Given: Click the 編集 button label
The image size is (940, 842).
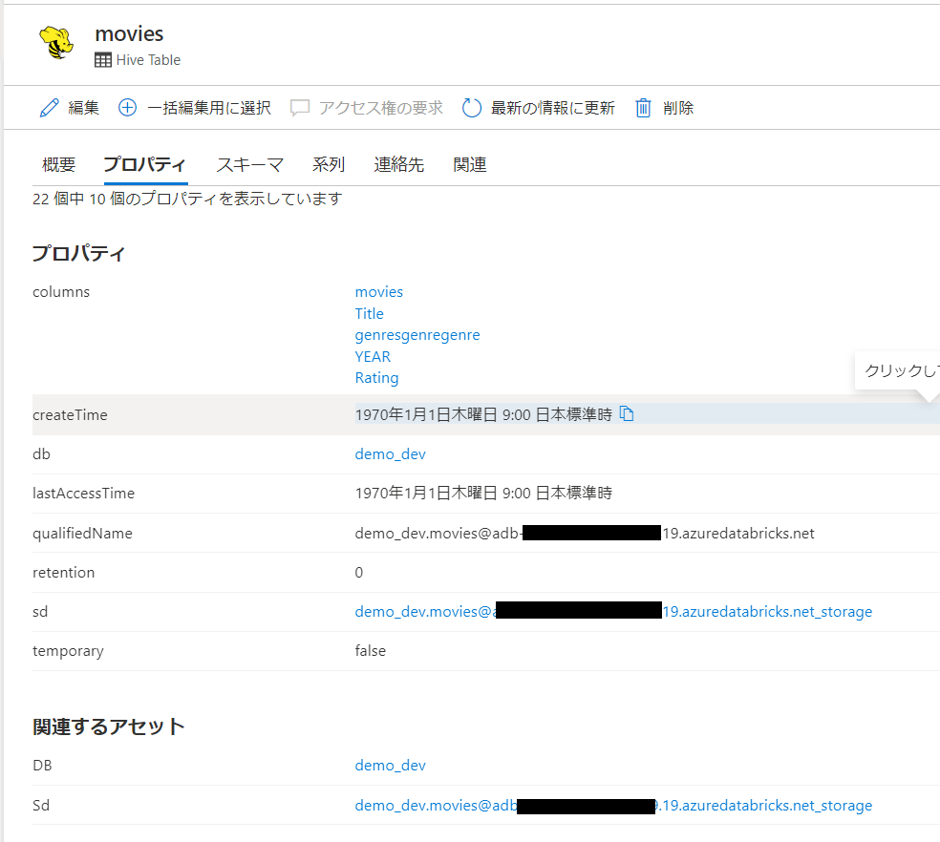Looking at the screenshot, I should pos(83,108).
